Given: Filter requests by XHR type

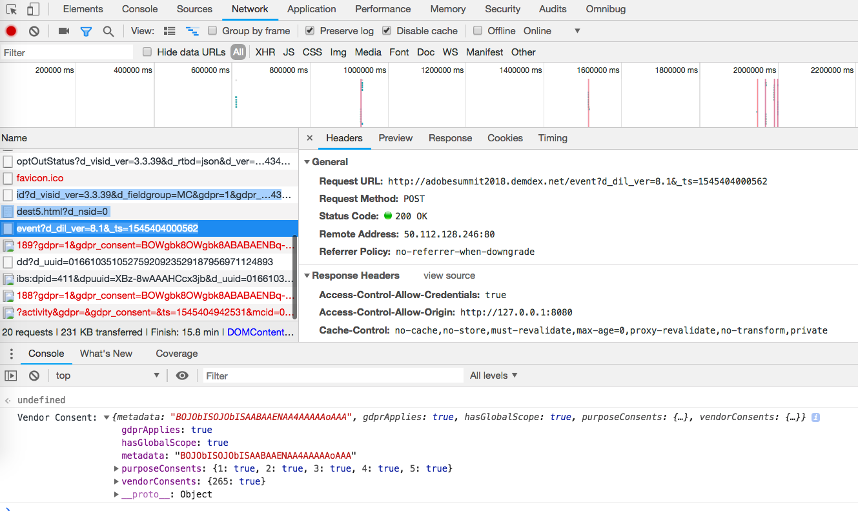Looking at the screenshot, I should click(x=265, y=52).
